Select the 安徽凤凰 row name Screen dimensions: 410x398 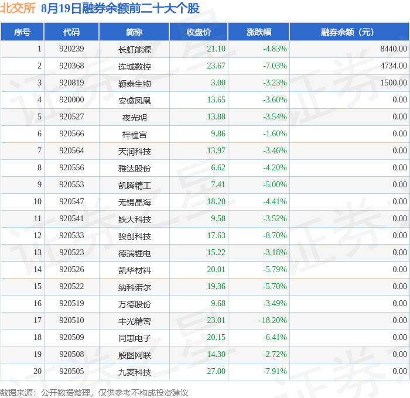[x=134, y=100]
